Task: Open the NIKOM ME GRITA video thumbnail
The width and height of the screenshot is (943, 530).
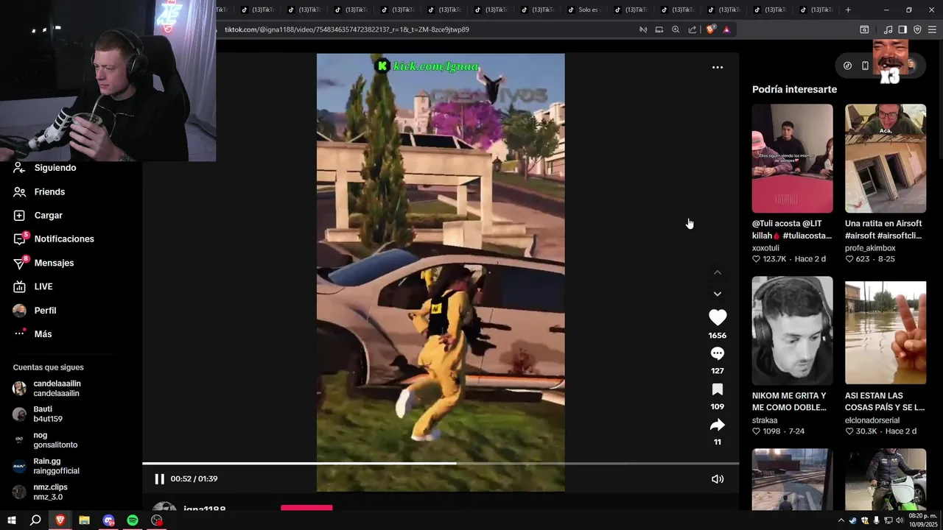Action: [792, 331]
